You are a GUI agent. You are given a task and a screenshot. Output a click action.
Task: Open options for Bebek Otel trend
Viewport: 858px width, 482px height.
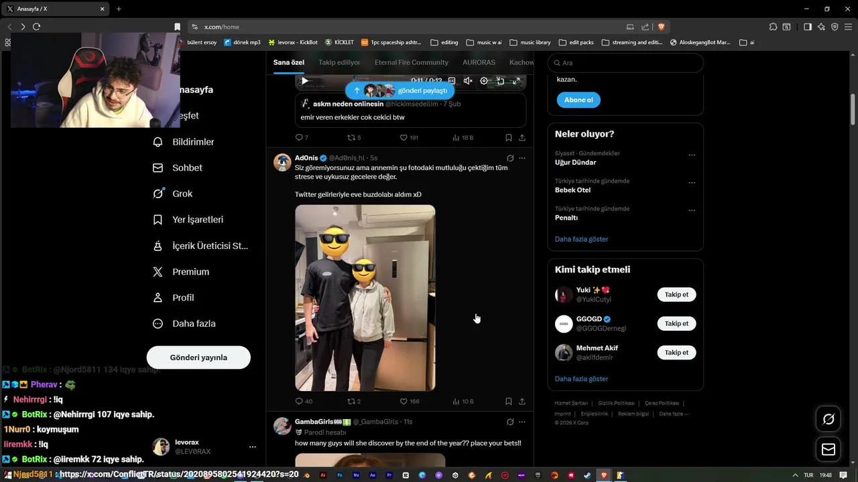click(x=692, y=183)
